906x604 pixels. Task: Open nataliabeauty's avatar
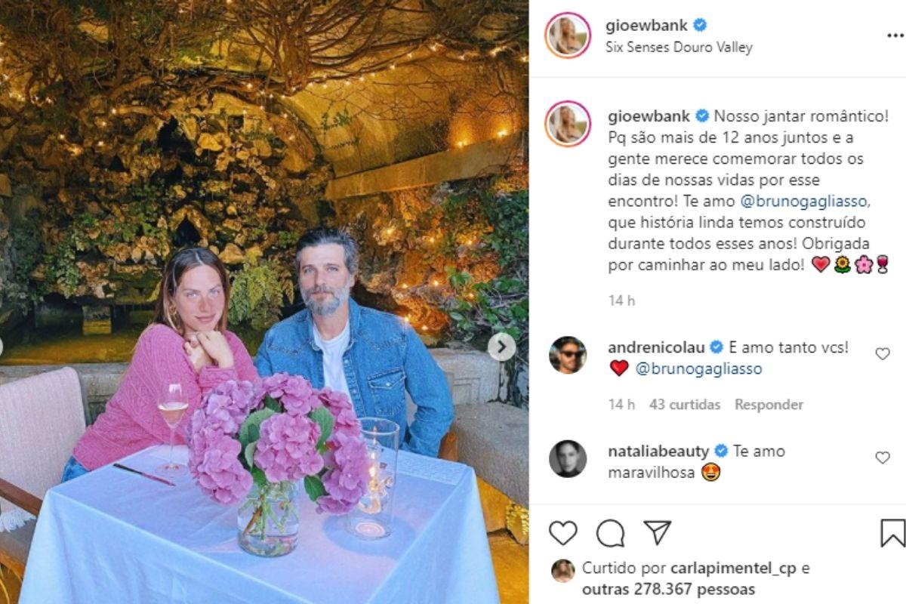pos(568,459)
